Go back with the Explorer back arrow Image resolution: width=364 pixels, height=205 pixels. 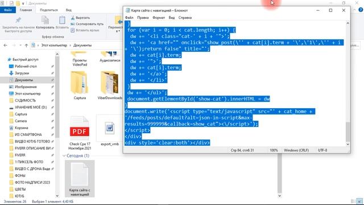(5, 46)
